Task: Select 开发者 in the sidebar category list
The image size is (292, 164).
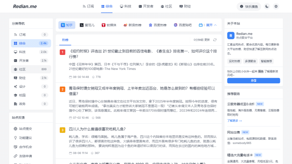Action: point(31,60)
